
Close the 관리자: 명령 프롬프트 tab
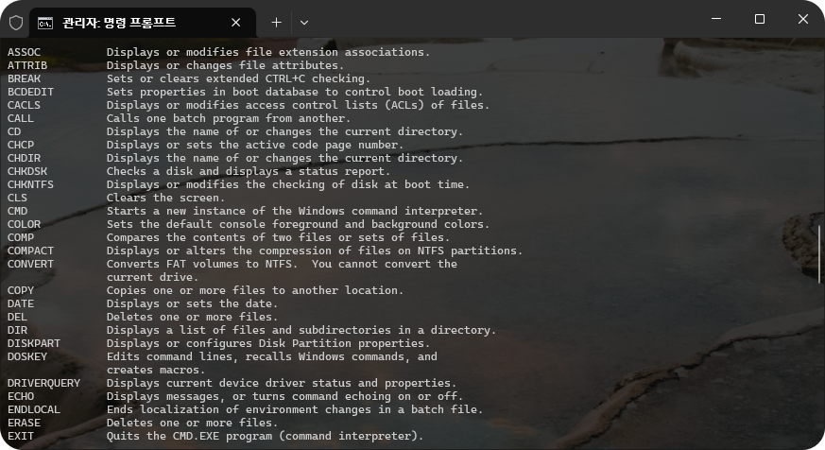[235, 22]
